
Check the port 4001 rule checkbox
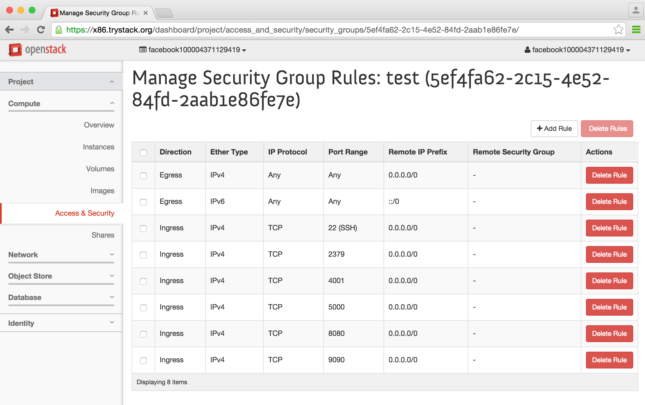(143, 281)
